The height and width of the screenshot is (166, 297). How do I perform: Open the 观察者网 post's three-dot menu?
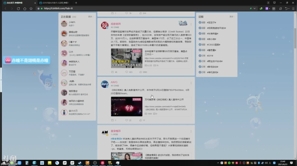[x=191, y=24]
